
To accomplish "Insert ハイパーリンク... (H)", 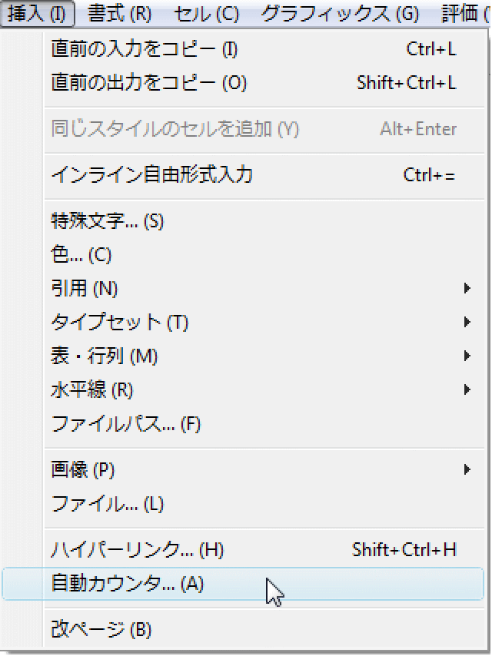I will point(264,550).
